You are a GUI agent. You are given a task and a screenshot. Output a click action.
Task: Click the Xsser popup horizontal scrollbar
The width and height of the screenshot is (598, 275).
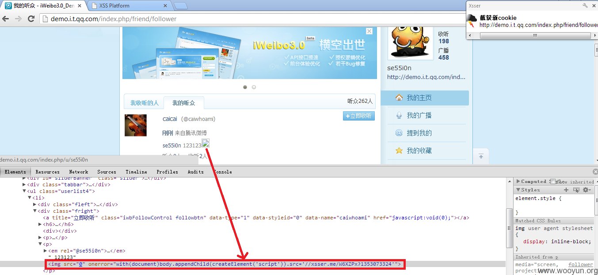[535, 35]
